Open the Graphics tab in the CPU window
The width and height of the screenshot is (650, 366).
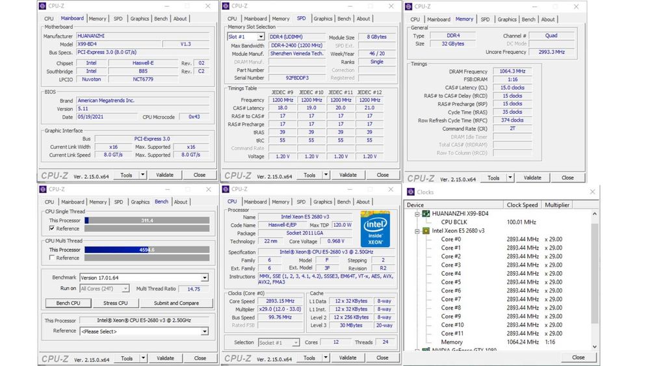click(322, 202)
